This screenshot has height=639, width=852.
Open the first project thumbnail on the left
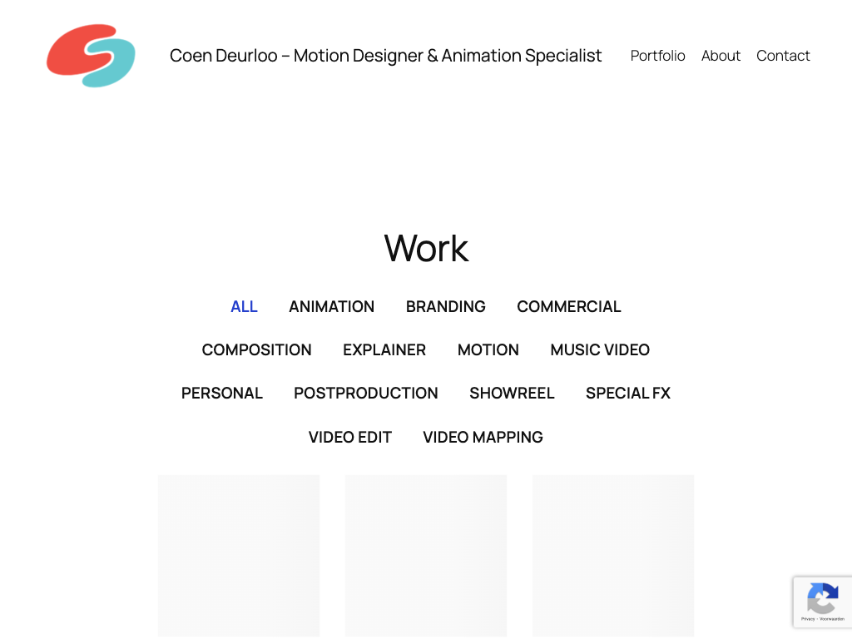[239, 556]
